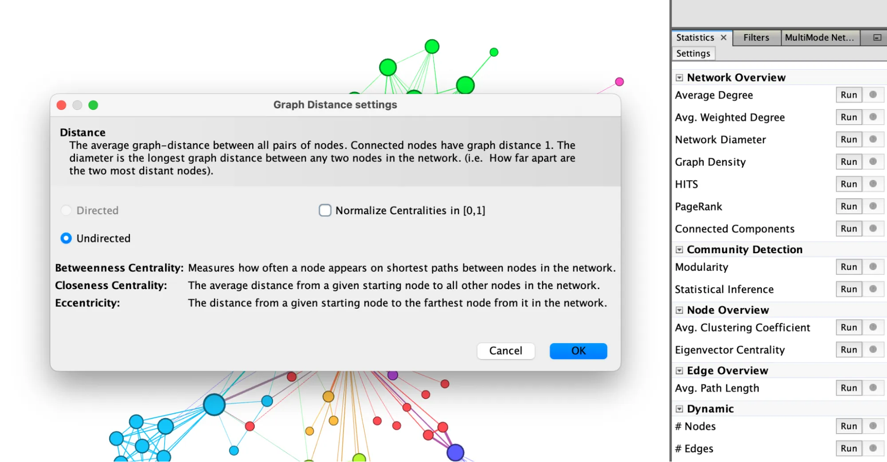Select the Directed radio button
Image resolution: width=887 pixels, height=462 pixels.
point(66,211)
